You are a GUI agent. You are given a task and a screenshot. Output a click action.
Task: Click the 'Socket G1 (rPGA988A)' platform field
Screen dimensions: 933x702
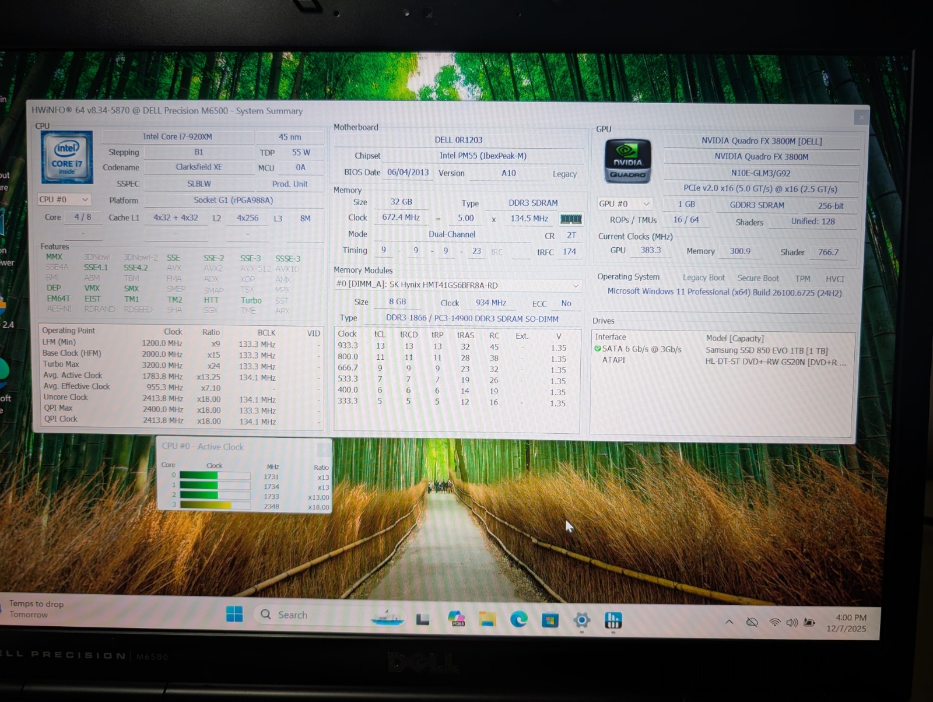pos(233,200)
